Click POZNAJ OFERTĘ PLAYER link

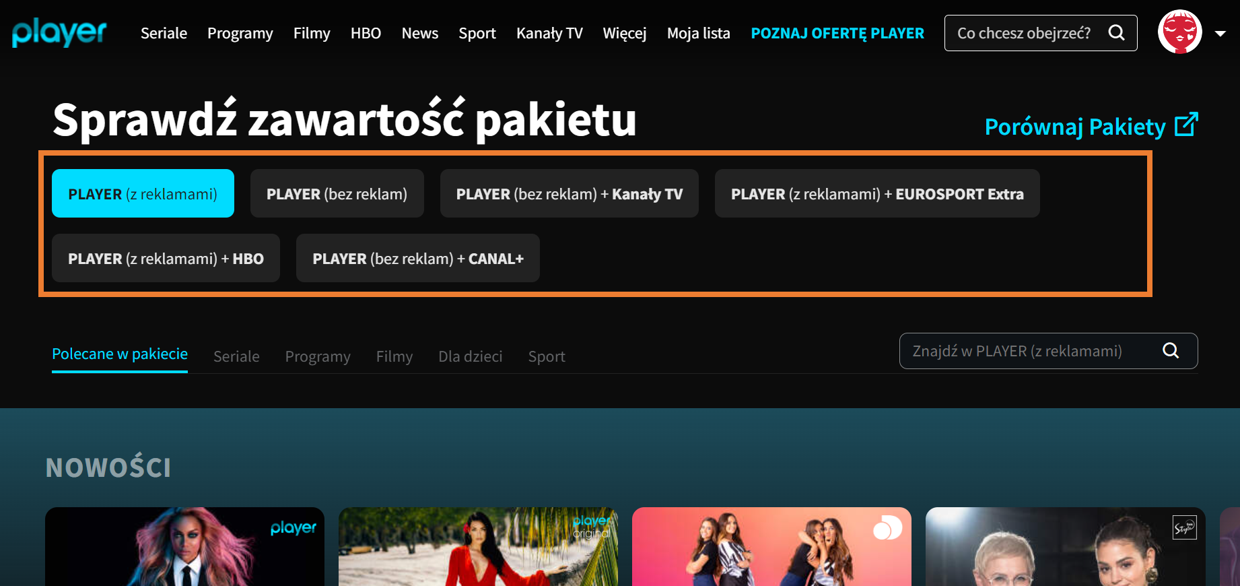point(837,33)
